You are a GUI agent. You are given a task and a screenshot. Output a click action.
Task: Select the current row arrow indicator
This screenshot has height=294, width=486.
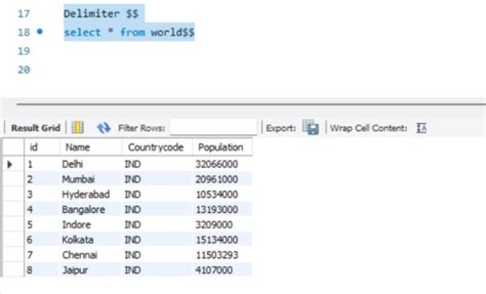(11, 164)
